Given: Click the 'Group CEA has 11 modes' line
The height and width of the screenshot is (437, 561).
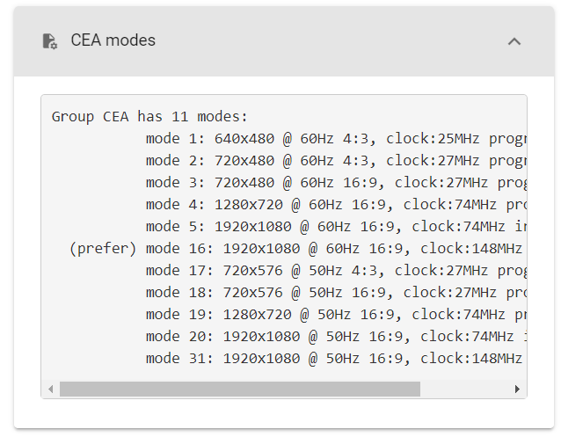Looking at the screenshot, I should click(149, 117).
